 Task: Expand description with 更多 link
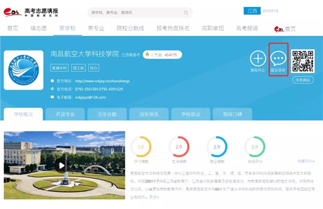(154, 197)
